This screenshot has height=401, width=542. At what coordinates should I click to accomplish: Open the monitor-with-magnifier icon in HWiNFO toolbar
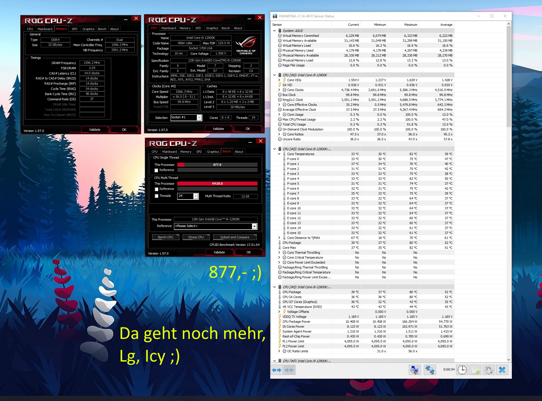point(415,370)
